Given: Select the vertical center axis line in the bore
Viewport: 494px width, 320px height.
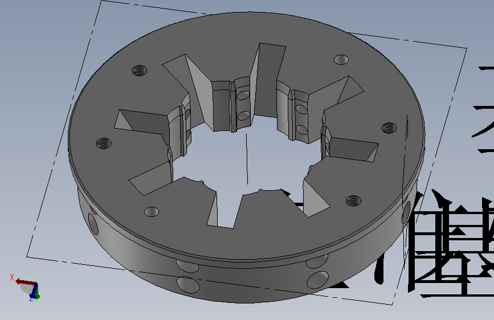Looking at the screenshot, I should 247,159.
